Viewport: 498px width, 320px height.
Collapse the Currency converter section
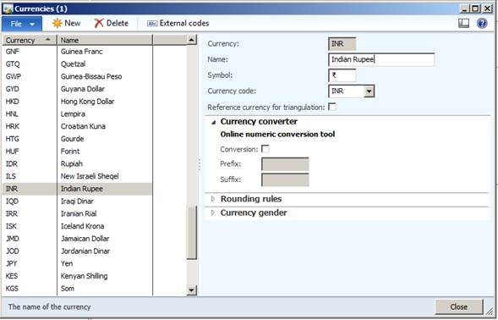213,122
